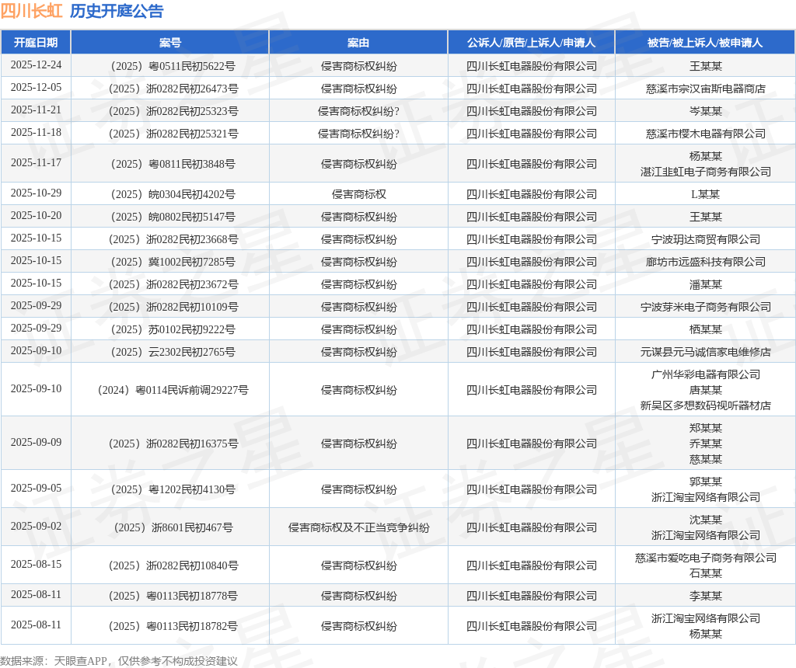Click case number 粤0114民诉前调29227号
Screen dimensions: 796x668
coord(173,390)
